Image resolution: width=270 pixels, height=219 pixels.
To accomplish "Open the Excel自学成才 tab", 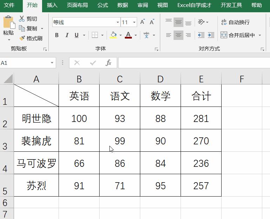I will (194, 5).
